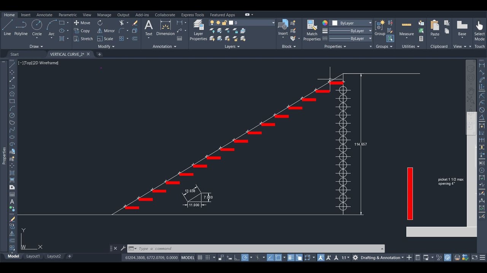Expand the Annotation panel
This screenshot has height=273, width=487.
click(164, 46)
